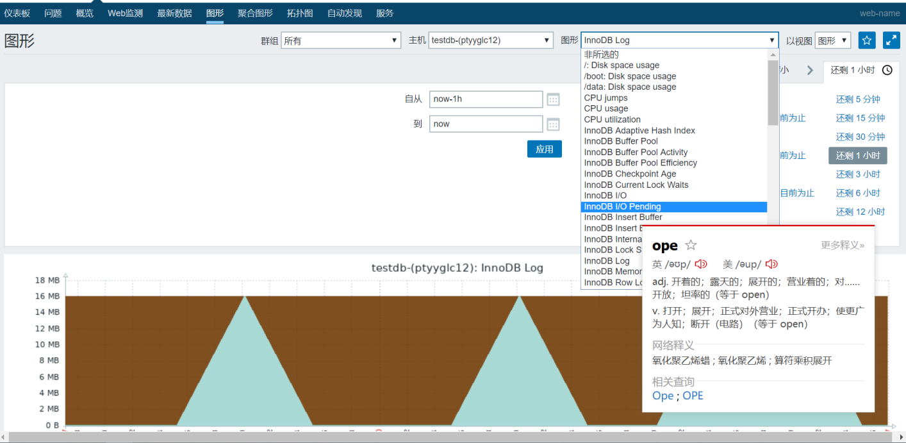The width and height of the screenshot is (906, 443).
Task: Click the 到 now input field
Action: pyautogui.click(x=486, y=124)
